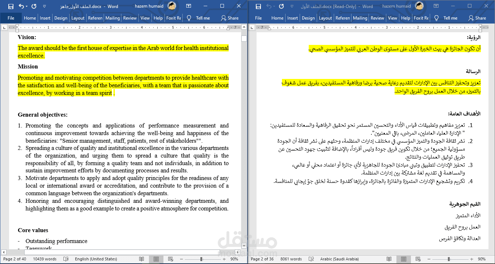Open File menu in right window
This screenshot has width=495, height=264.
click(258, 18)
